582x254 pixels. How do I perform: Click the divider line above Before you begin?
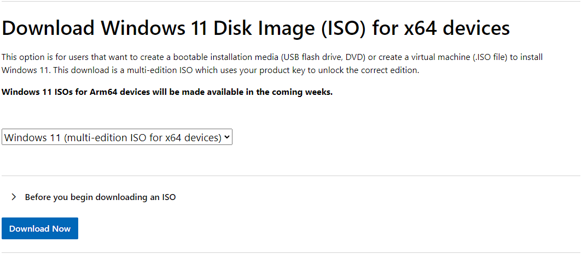[x=291, y=176]
